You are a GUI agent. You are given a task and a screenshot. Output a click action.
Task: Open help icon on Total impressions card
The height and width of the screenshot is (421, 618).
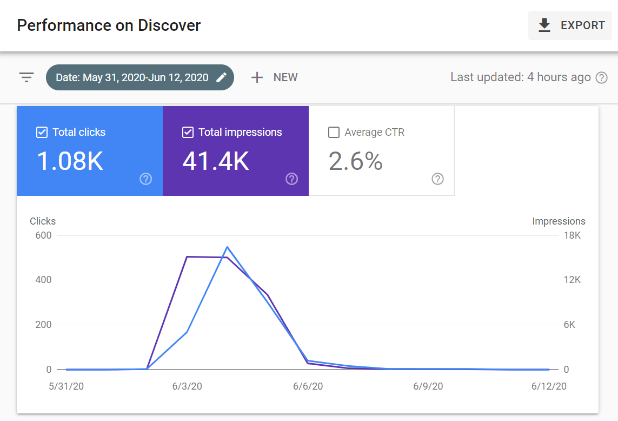pyautogui.click(x=291, y=179)
